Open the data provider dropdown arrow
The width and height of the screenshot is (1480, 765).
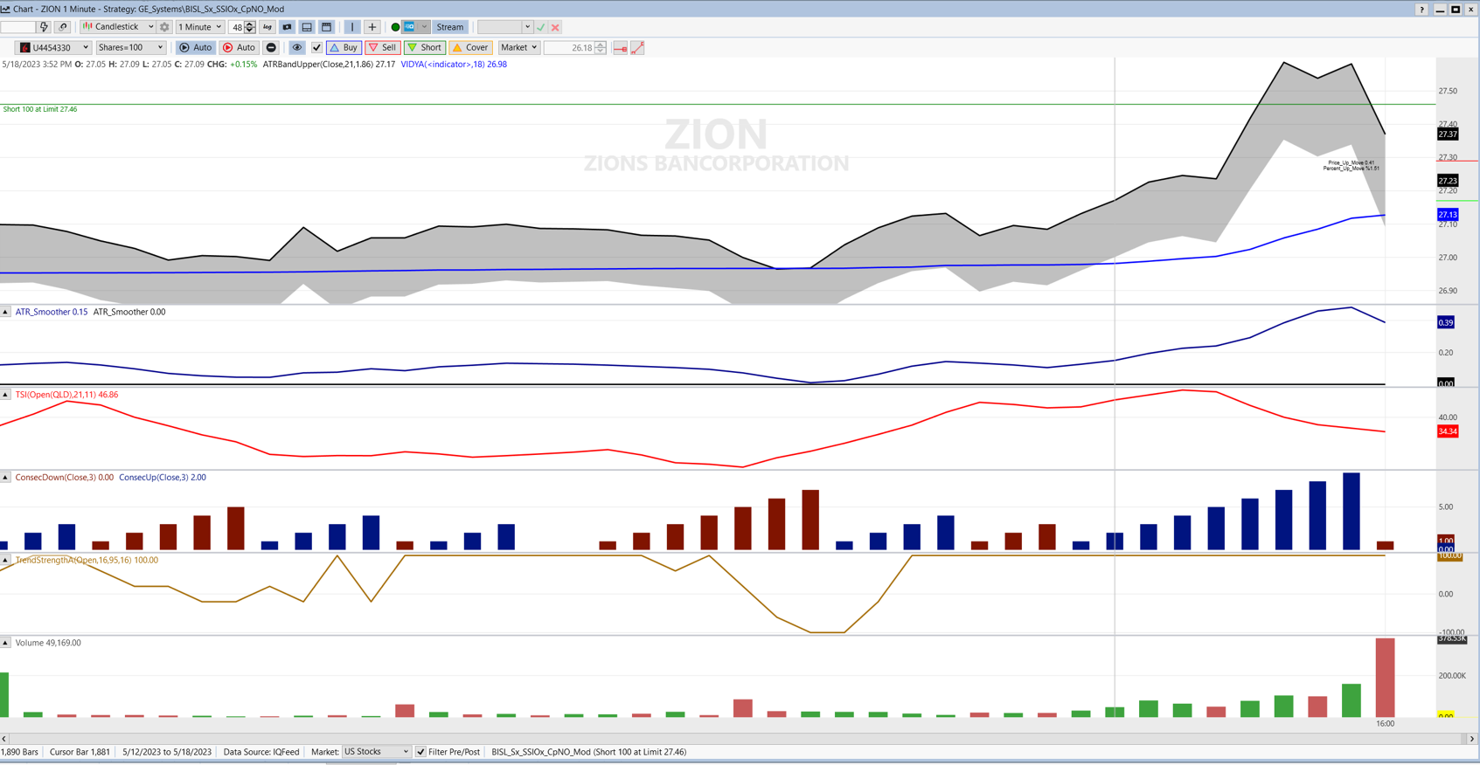[x=424, y=27]
